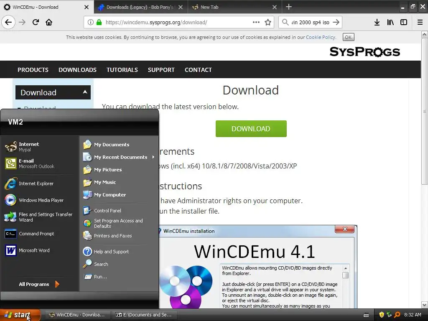Image resolution: width=428 pixels, height=321 pixels.
Task: Click the 8:32 AM system clock
Action: click(413, 315)
